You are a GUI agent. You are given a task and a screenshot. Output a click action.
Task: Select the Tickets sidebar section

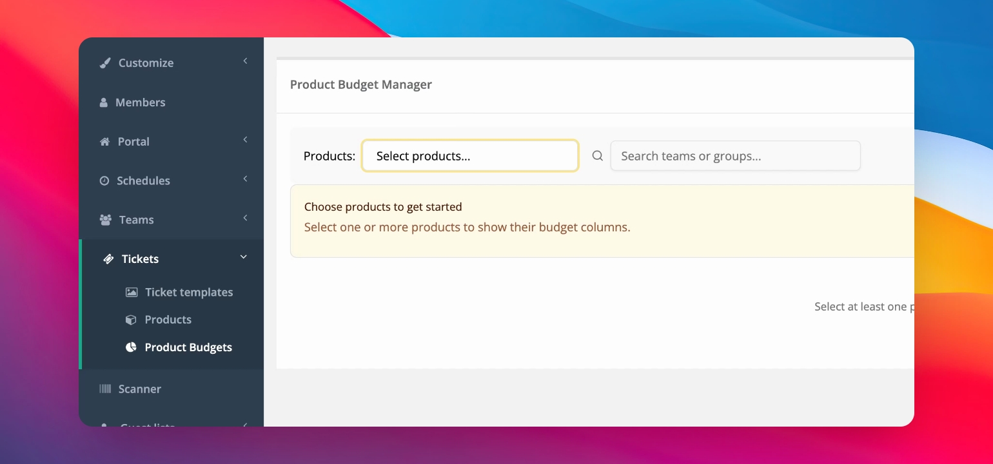[171, 259]
